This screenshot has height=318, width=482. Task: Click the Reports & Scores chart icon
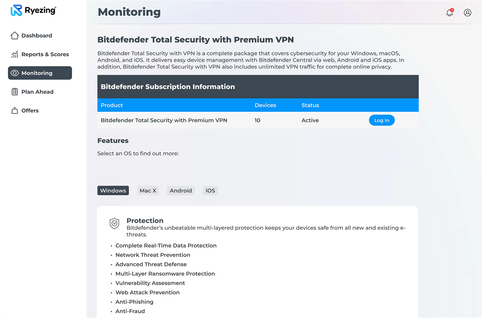pyautogui.click(x=14, y=54)
